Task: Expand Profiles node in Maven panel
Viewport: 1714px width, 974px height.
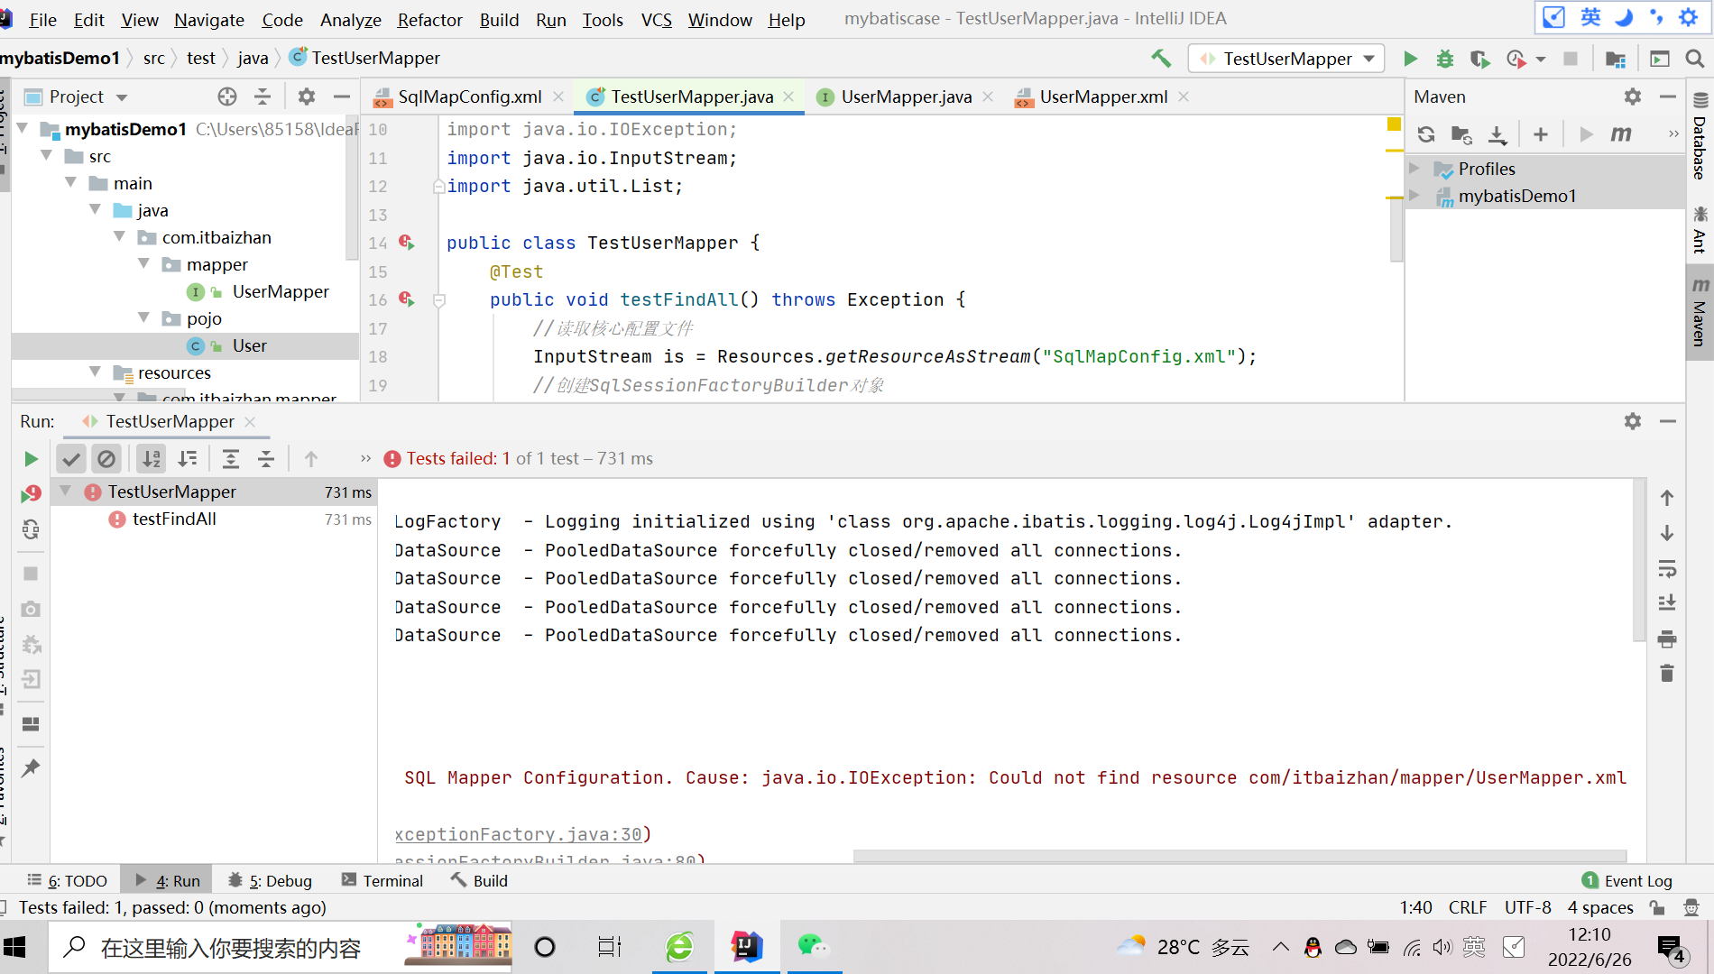Action: (x=1415, y=168)
